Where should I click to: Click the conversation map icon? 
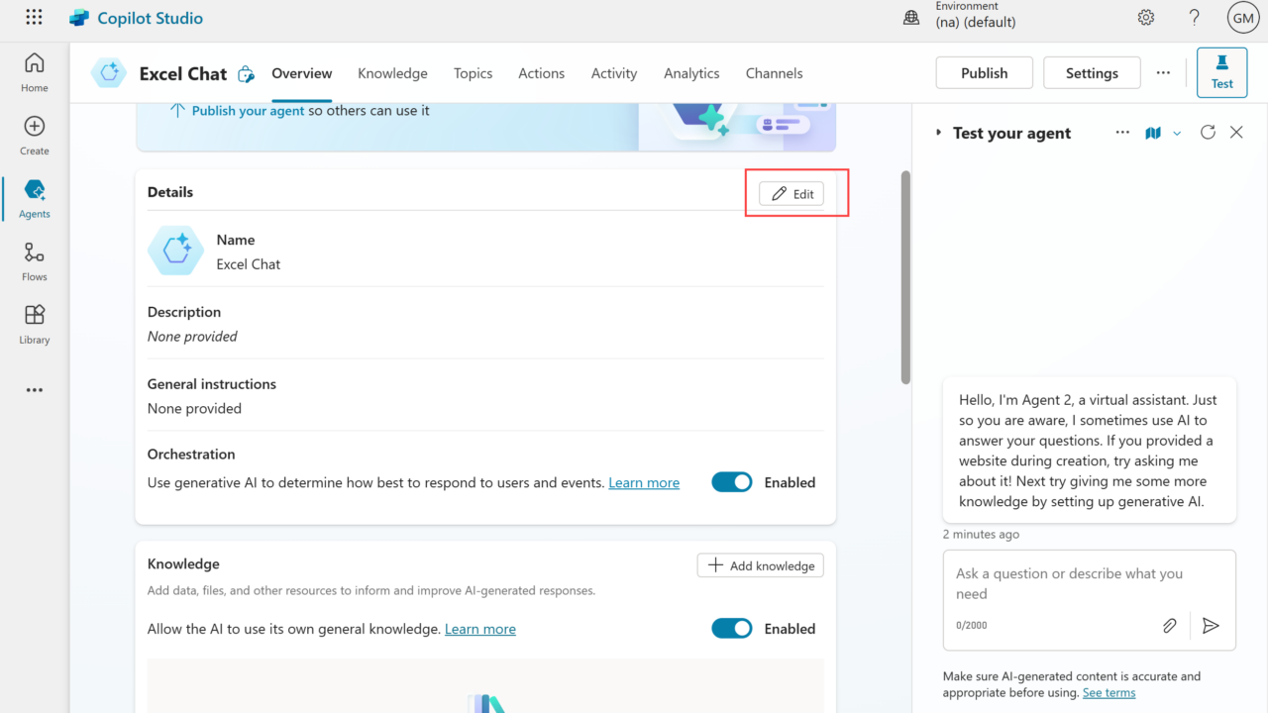(x=1153, y=133)
